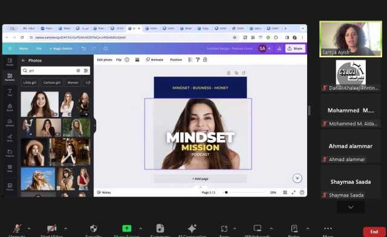Select the Woman suggestion chip
This screenshot has height=237, width=387.
point(73,83)
